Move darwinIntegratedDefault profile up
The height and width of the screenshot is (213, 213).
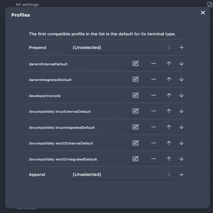pos(169,79)
